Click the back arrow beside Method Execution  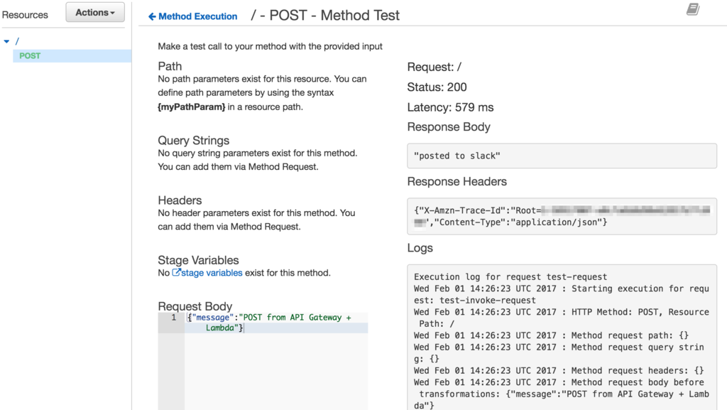point(152,16)
